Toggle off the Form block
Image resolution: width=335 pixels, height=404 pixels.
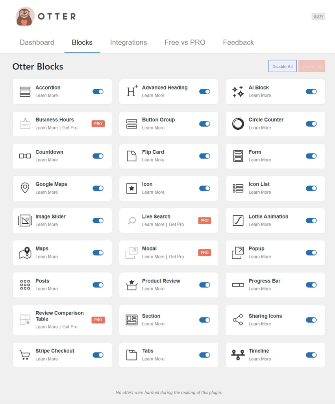coord(311,156)
